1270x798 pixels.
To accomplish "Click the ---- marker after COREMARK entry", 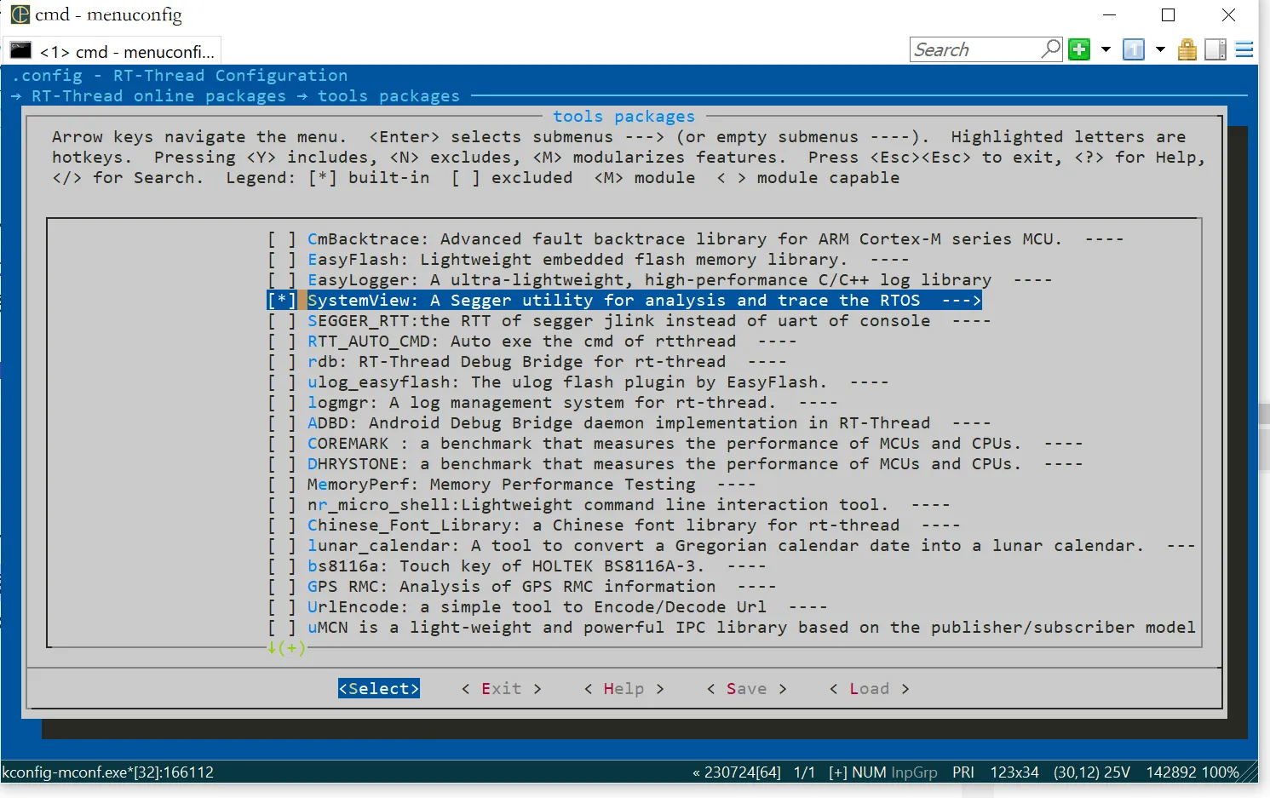I will point(1063,444).
